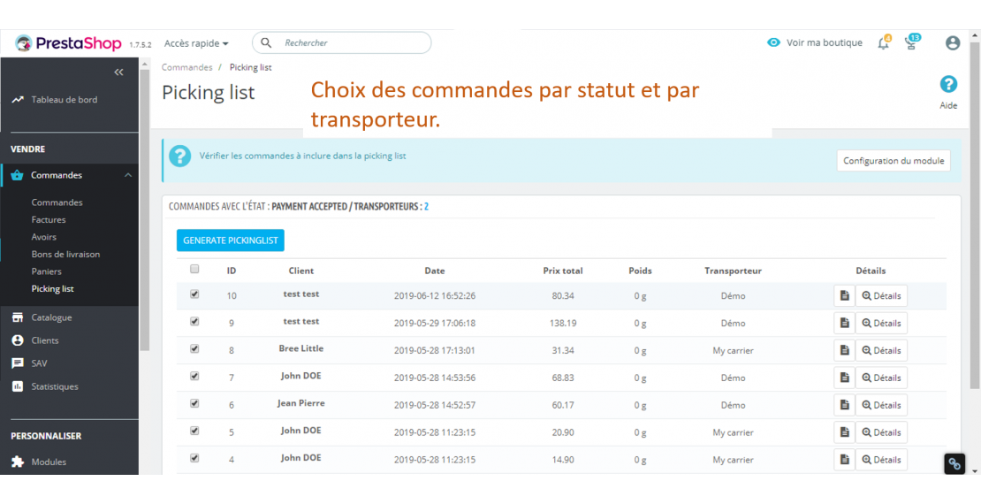Uncheck order 4 checkbox
Viewport: 981px width, 504px height.
click(194, 458)
